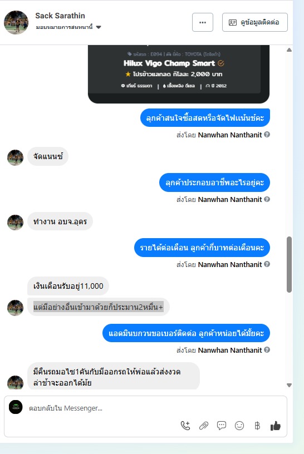Click the phone call icon
304x454 pixels.
pyautogui.click(x=185, y=426)
